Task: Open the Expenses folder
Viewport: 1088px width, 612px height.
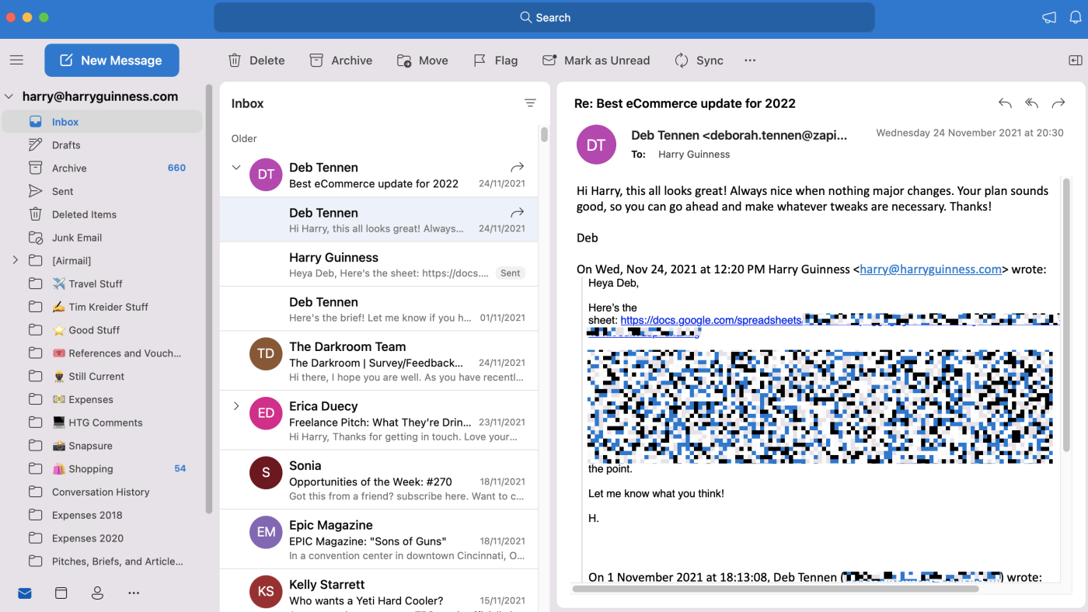Action: [x=102, y=399]
